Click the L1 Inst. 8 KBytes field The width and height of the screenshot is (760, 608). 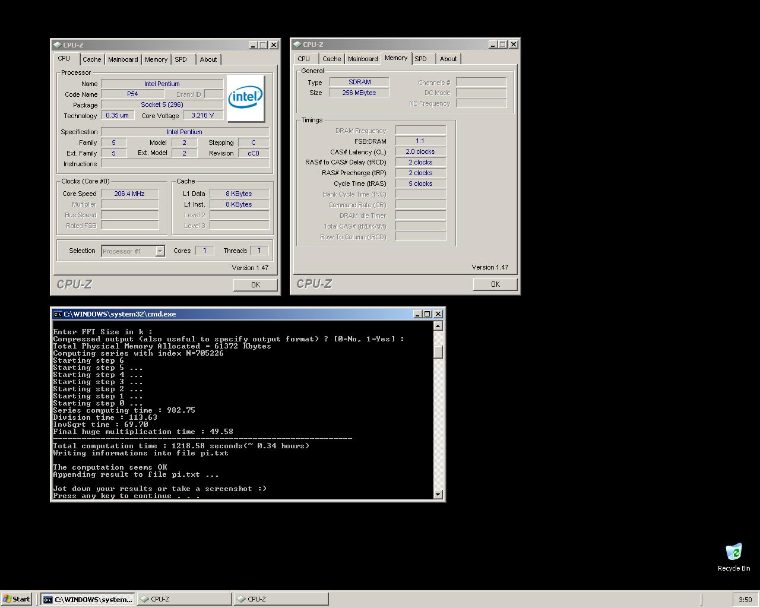click(239, 204)
